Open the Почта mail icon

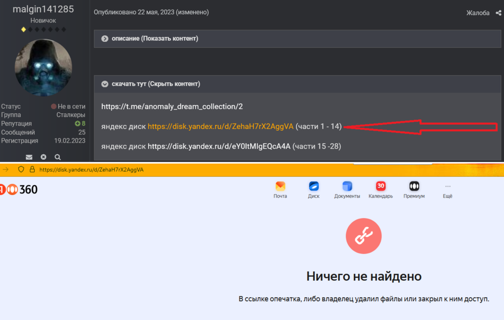[x=280, y=186]
